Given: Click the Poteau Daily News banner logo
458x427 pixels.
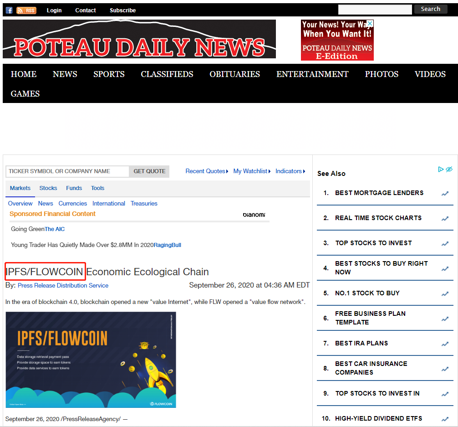Looking at the screenshot, I should [139, 39].
